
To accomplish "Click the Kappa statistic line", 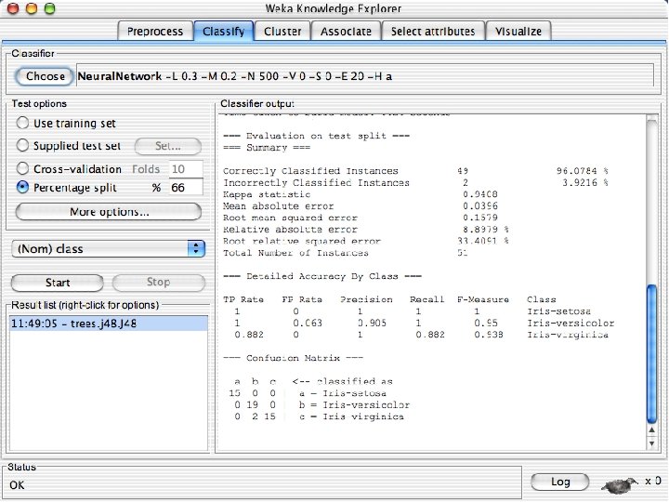I will tap(361, 194).
